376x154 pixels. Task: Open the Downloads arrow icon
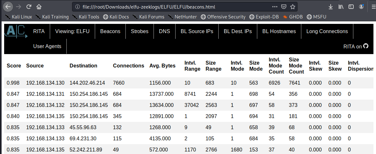(x=330, y=7)
